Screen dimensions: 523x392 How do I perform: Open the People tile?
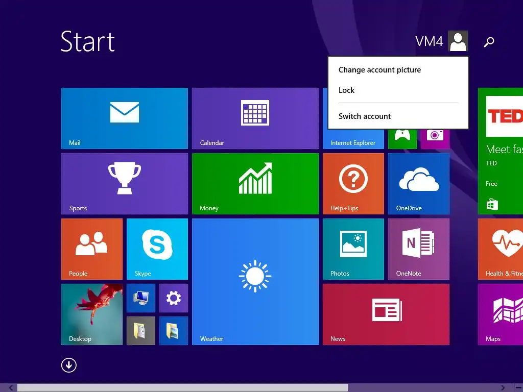click(x=92, y=249)
